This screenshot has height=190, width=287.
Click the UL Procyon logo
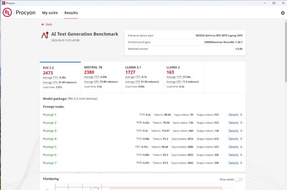point(7,13)
